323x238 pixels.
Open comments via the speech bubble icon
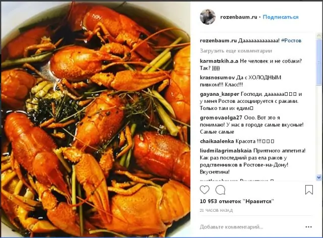click(x=221, y=190)
